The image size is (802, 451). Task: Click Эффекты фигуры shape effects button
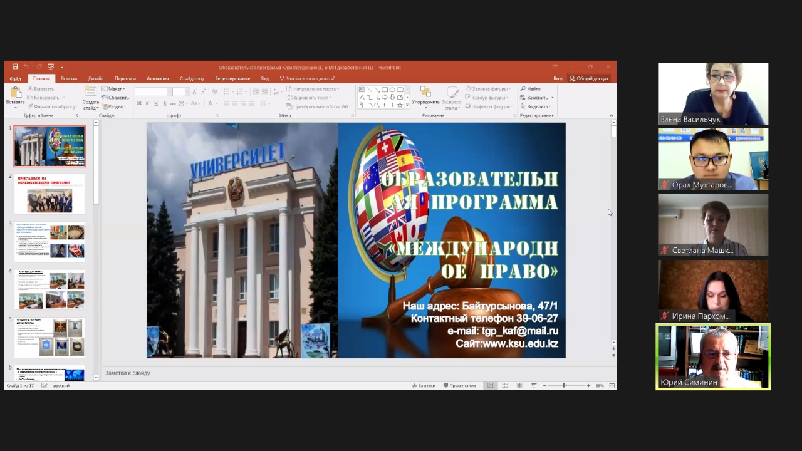click(488, 106)
